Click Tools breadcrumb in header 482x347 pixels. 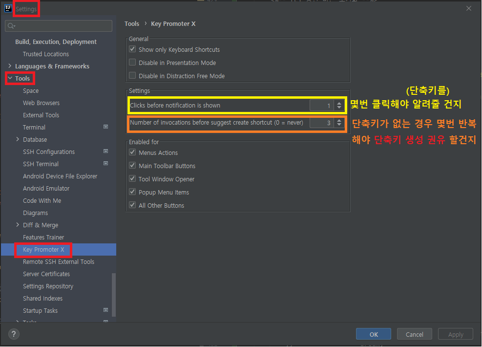[132, 23]
